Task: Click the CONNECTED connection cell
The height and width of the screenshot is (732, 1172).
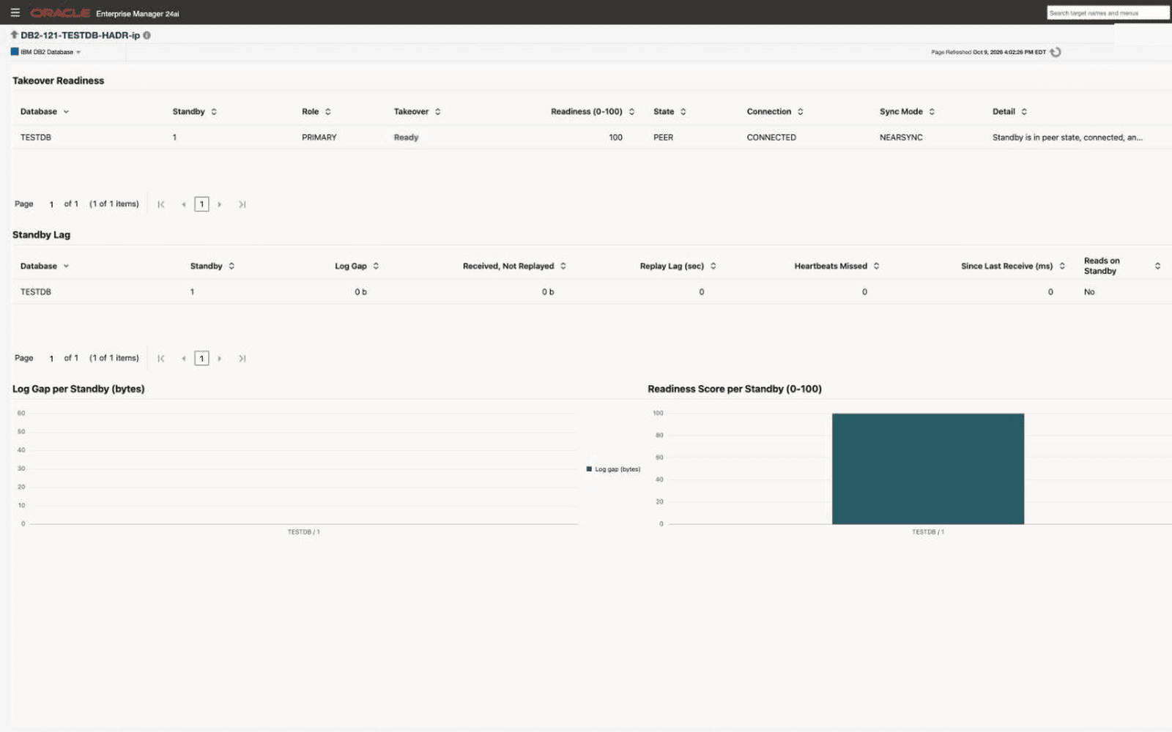Action: pyautogui.click(x=771, y=138)
